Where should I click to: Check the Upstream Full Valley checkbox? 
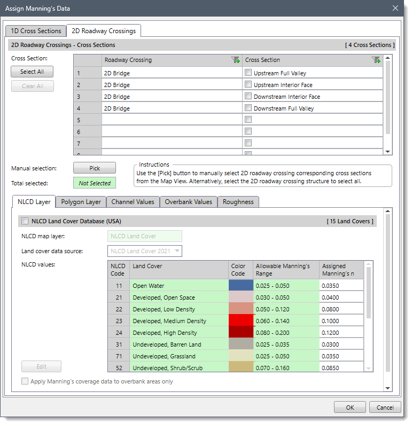(x=248, y=73)
